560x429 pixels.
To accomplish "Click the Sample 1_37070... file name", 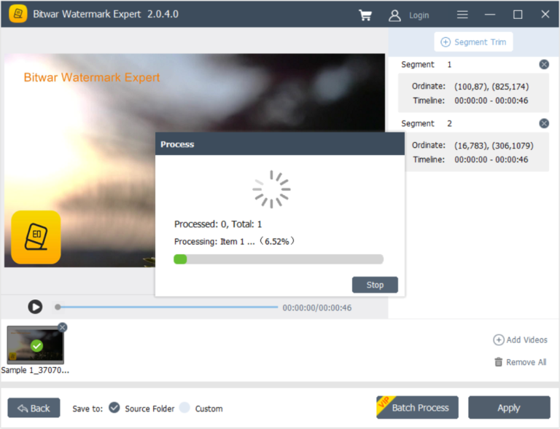I will [x=35, y=370].
